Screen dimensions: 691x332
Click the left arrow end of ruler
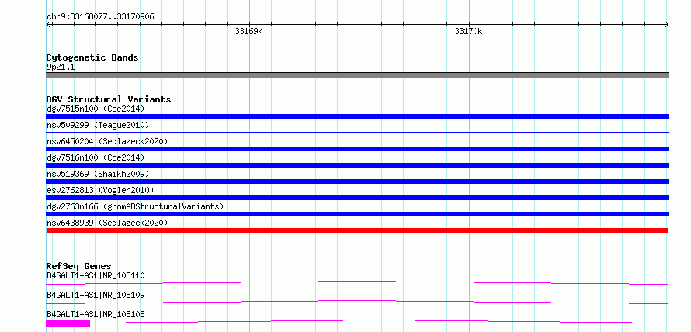pos(48,25)
